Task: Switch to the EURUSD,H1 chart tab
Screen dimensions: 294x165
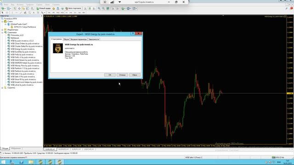Action: (x=50, y=149)
